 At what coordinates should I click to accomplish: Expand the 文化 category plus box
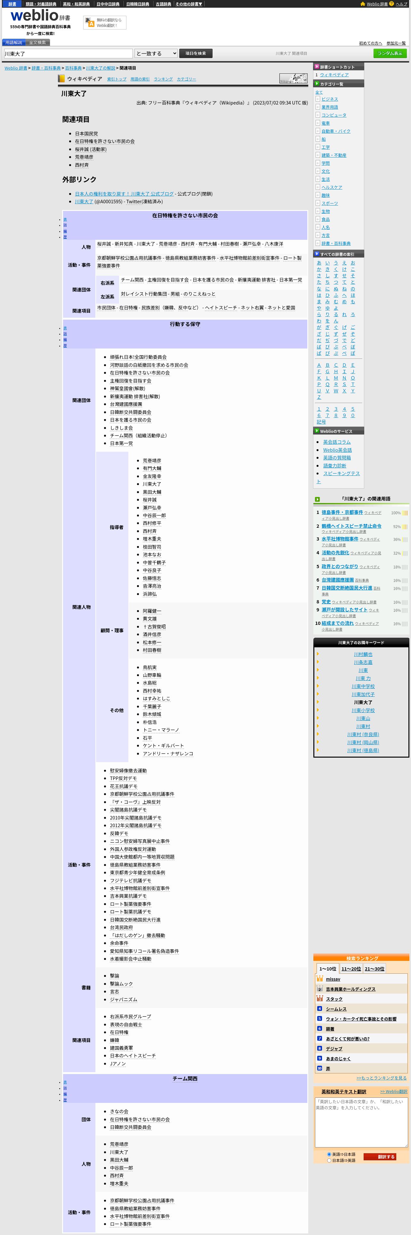point(318,171)
